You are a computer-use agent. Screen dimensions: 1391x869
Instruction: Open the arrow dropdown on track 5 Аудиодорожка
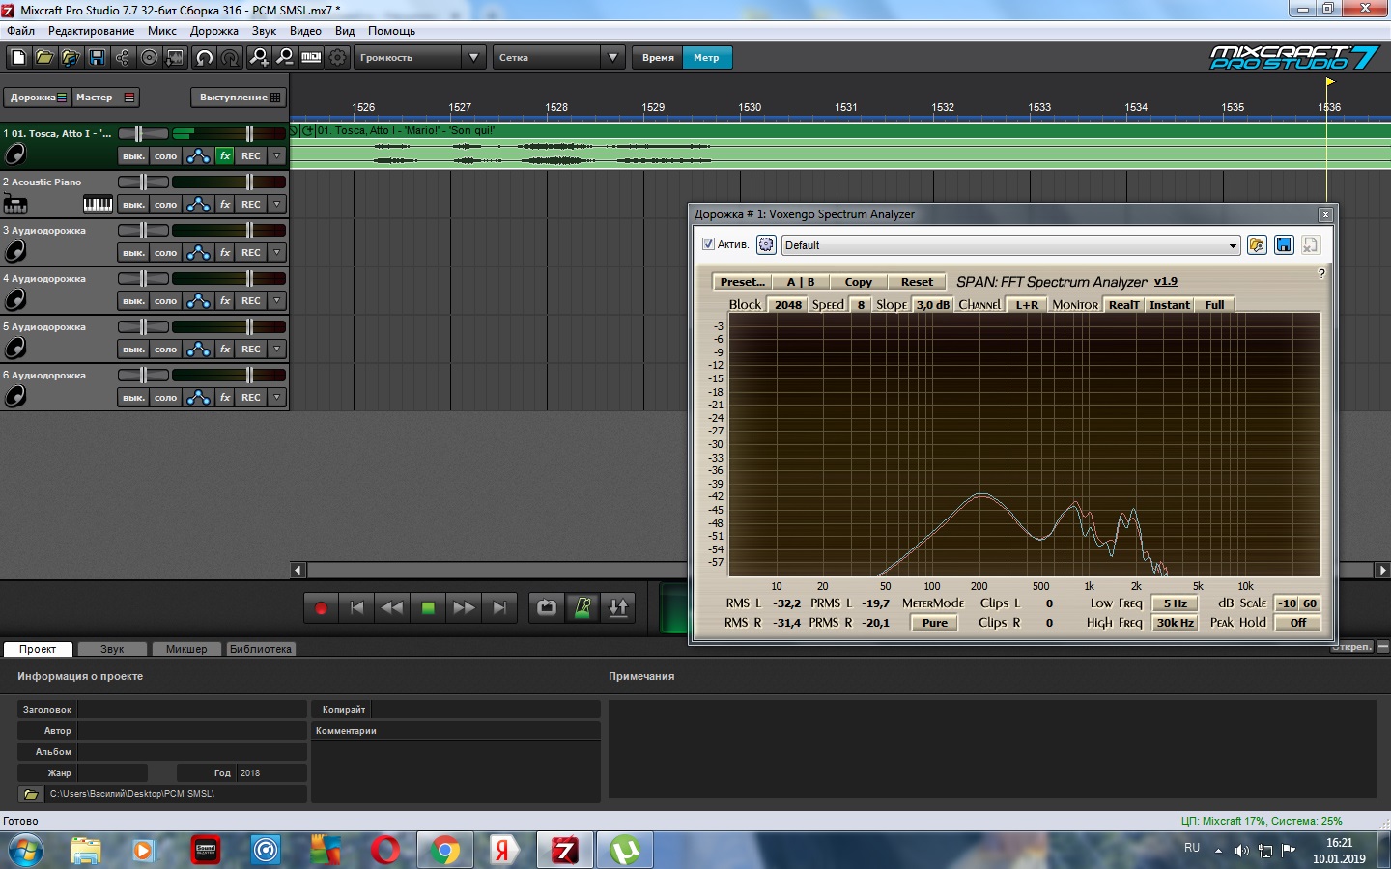(x=277, y=350)
